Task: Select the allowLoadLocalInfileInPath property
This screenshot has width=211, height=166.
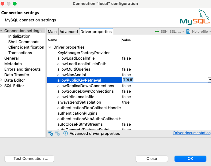Action: pyautogui.click(x=82, y=64)
